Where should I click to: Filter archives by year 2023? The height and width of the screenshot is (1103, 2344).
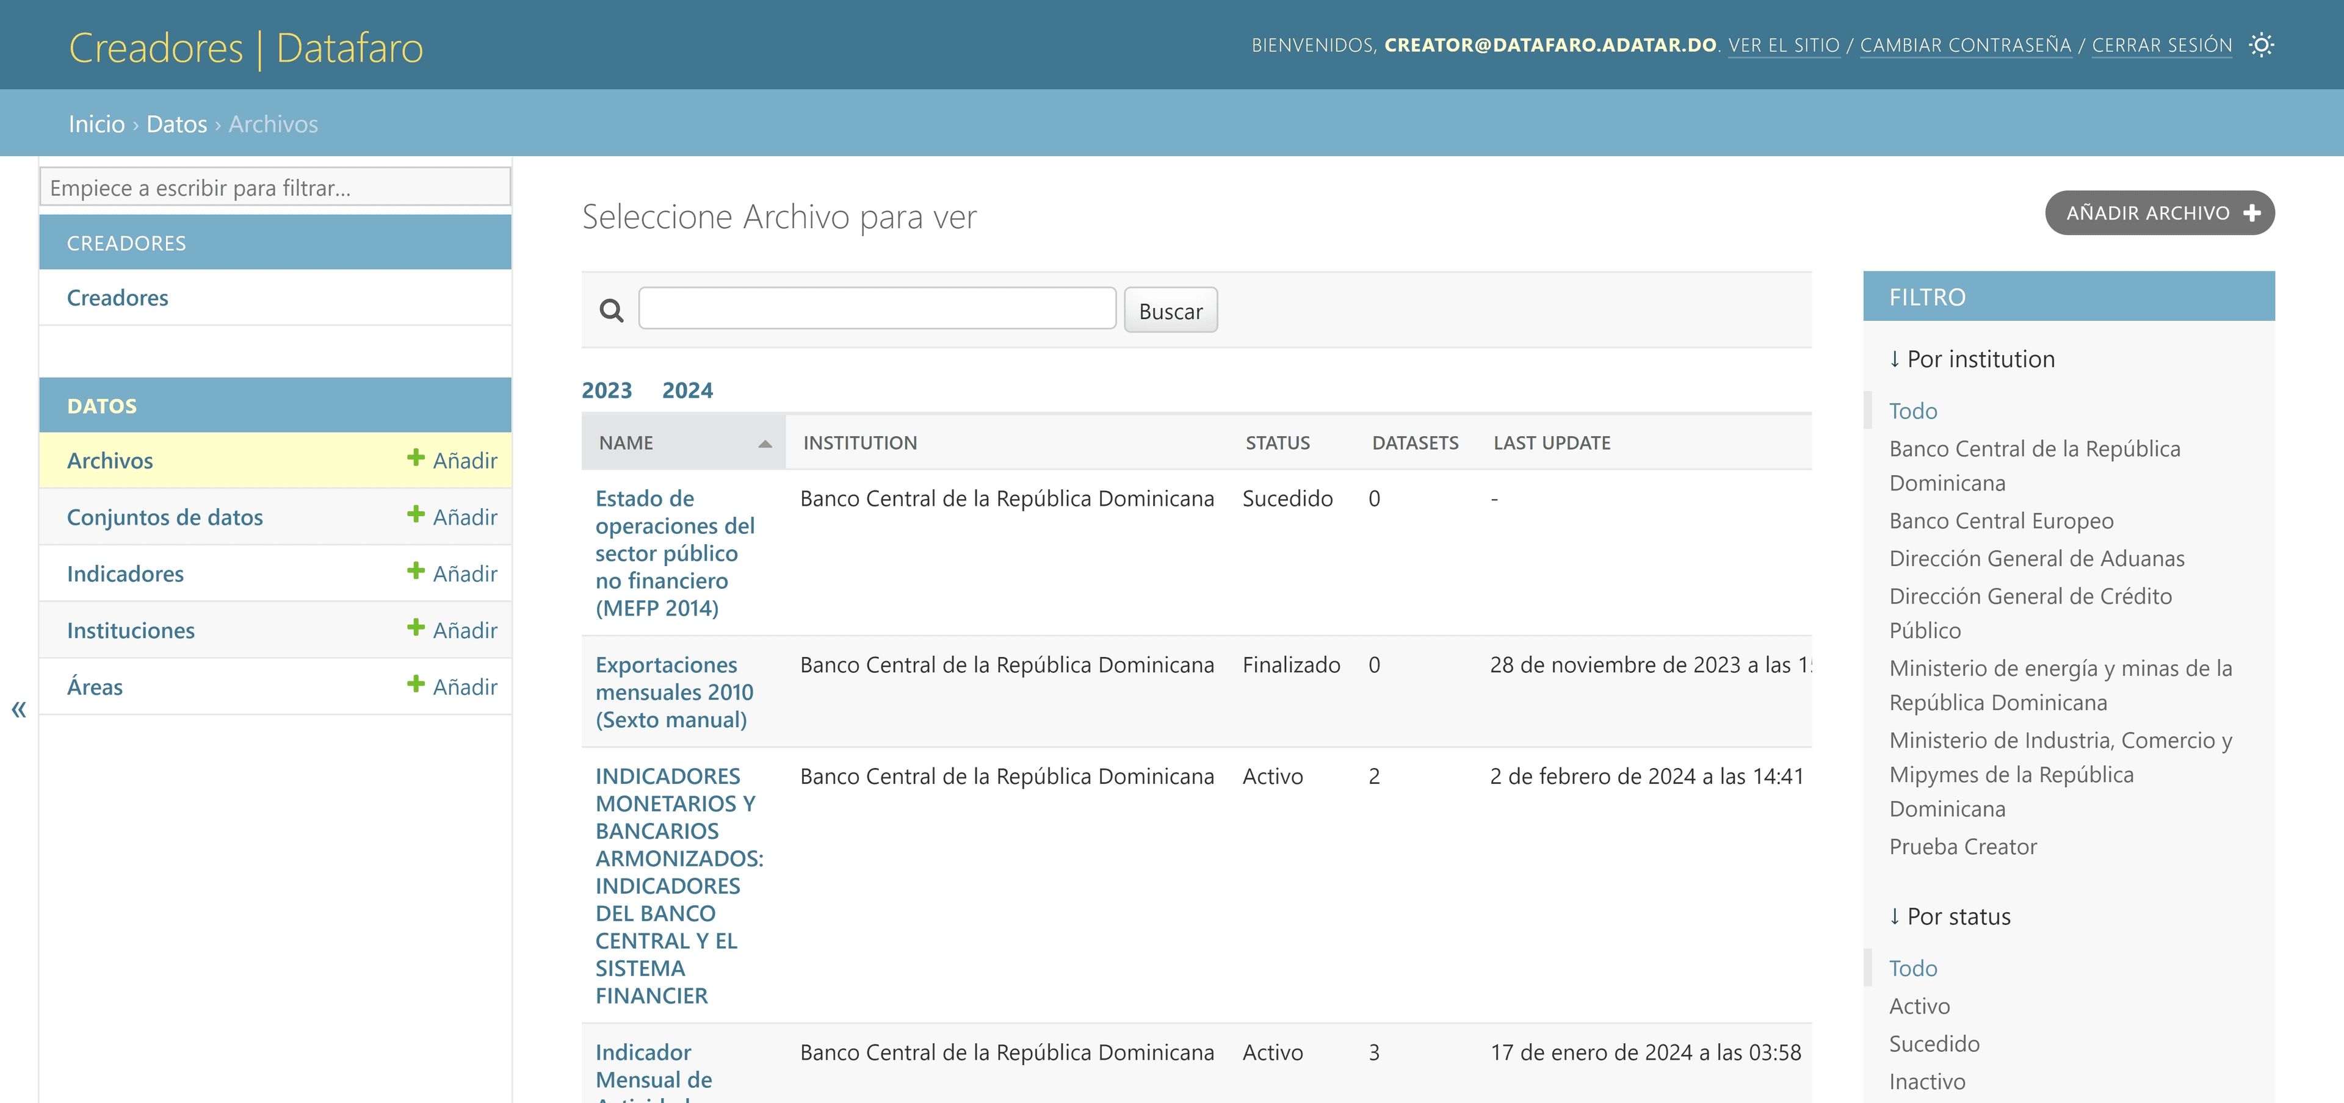pyautogui.click(x=607, y=390)
